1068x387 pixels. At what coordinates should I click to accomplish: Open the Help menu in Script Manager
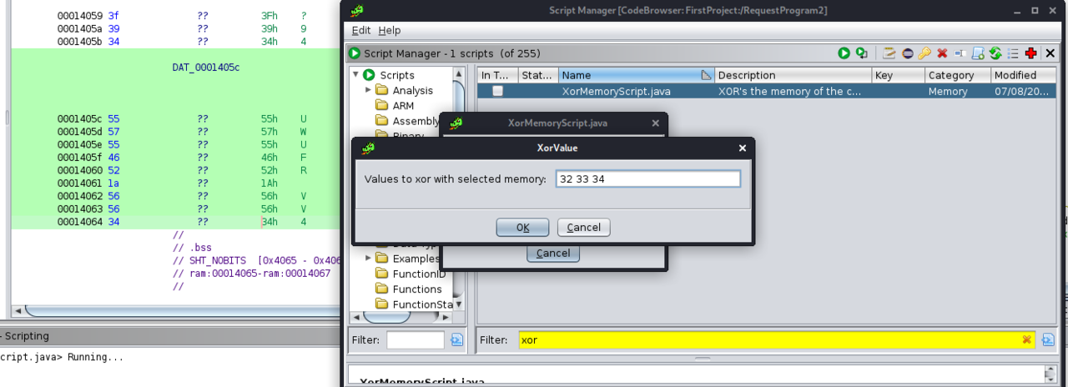(x=390, y=30)
